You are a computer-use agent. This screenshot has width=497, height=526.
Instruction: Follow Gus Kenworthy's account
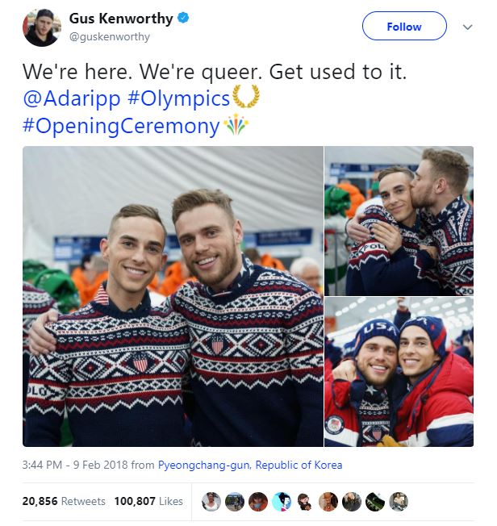coord(404,26)
